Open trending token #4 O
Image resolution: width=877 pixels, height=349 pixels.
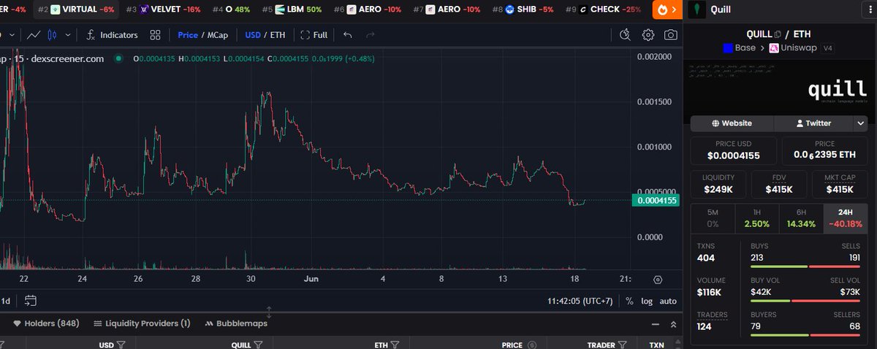[x=231, y=9]
